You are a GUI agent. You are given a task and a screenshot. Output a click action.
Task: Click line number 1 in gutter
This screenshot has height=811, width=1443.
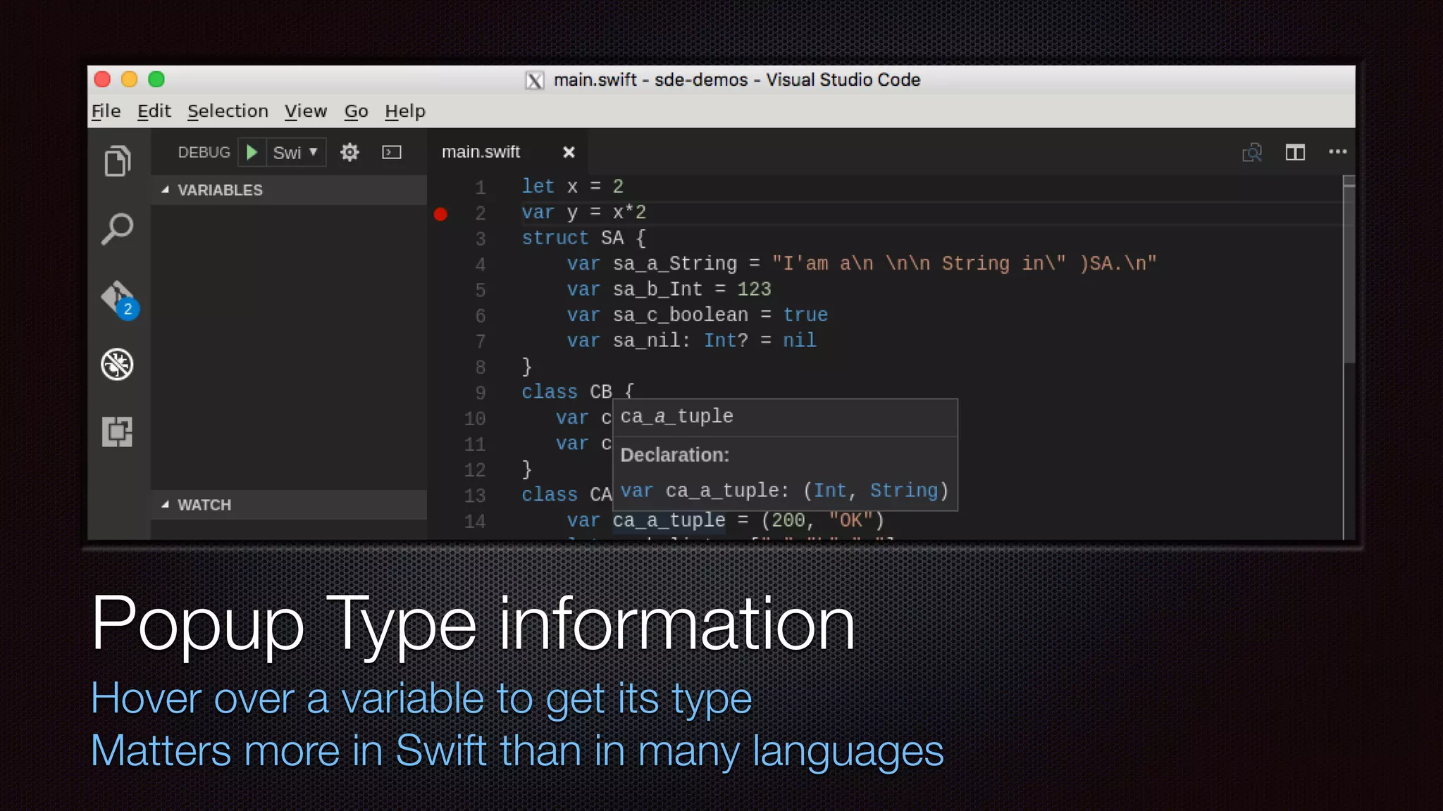tap(480, 187)
